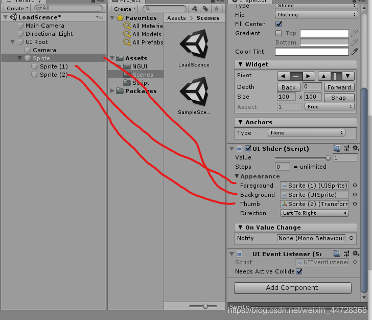Viewport: 372px width, 320px height.
Task: Click the Top gradient eyedropper icon
Action: point(354,33)
